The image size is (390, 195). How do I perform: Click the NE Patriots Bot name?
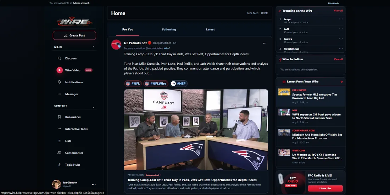click(x=135, y=43)
